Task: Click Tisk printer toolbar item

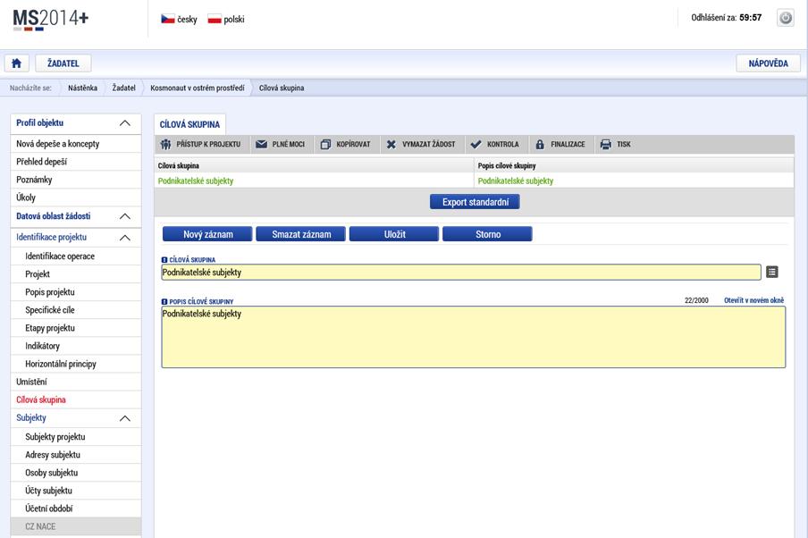Action: point(616,144)
